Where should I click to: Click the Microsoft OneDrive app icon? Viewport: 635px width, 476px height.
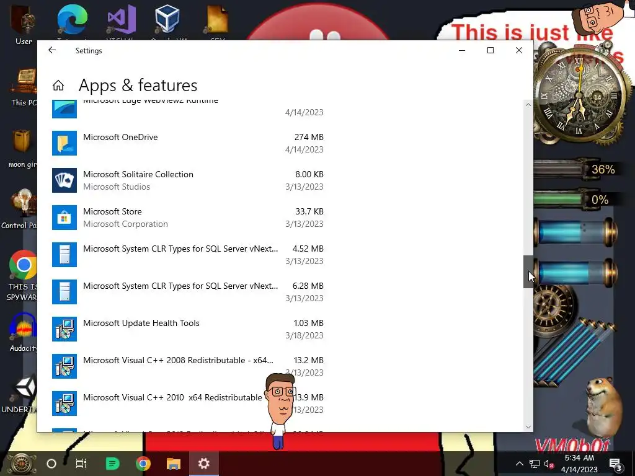click(64, 143)
